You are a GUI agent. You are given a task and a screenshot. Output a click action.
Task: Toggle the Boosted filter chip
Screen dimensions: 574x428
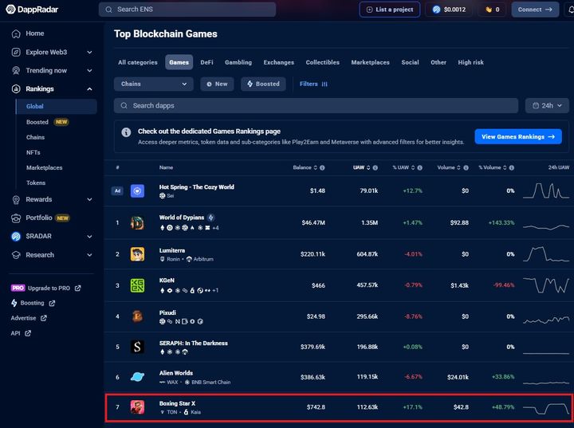click(263, 84)
